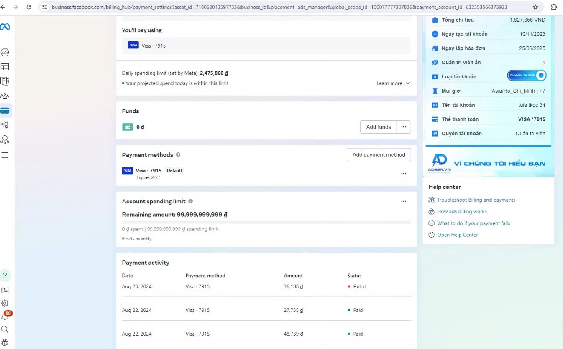Open the Campaigns table icon in sidebar
The height and width of the screenshot is (349, 563).
click(5, 67)
